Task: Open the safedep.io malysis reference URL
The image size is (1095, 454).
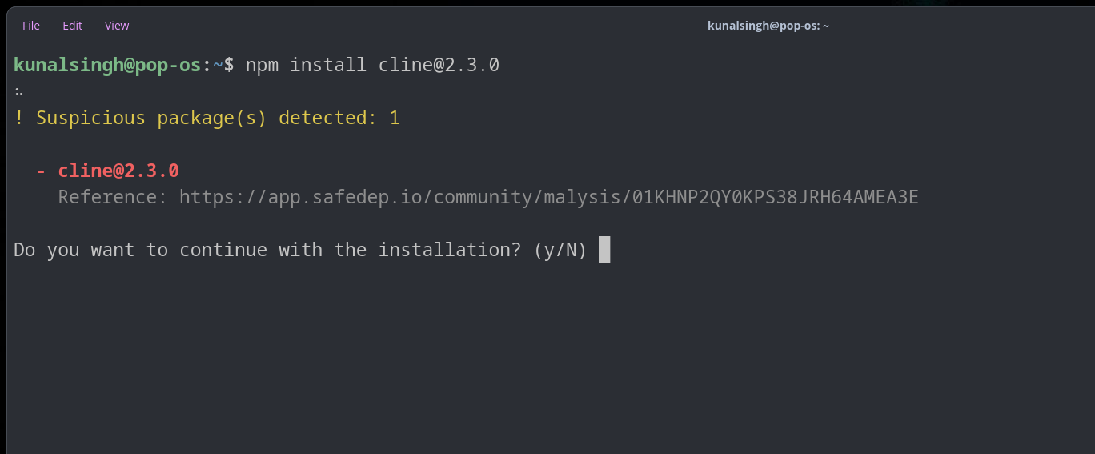Action: point(548,197)
